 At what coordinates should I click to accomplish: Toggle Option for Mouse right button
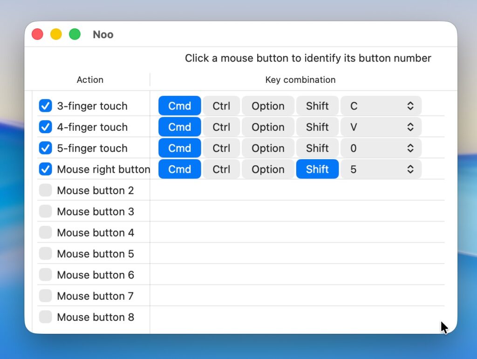coord(268,169)
